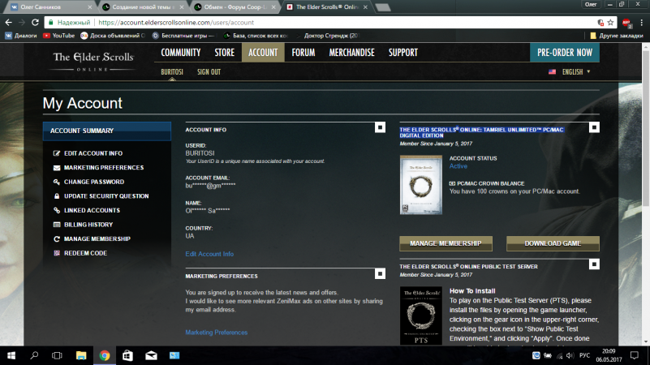
Task: Click the PTS box art thumbnail
Action: coord(421,316)
